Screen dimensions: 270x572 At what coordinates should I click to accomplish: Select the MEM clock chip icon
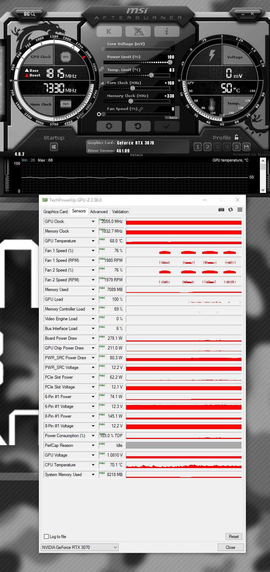coord(66,104)
